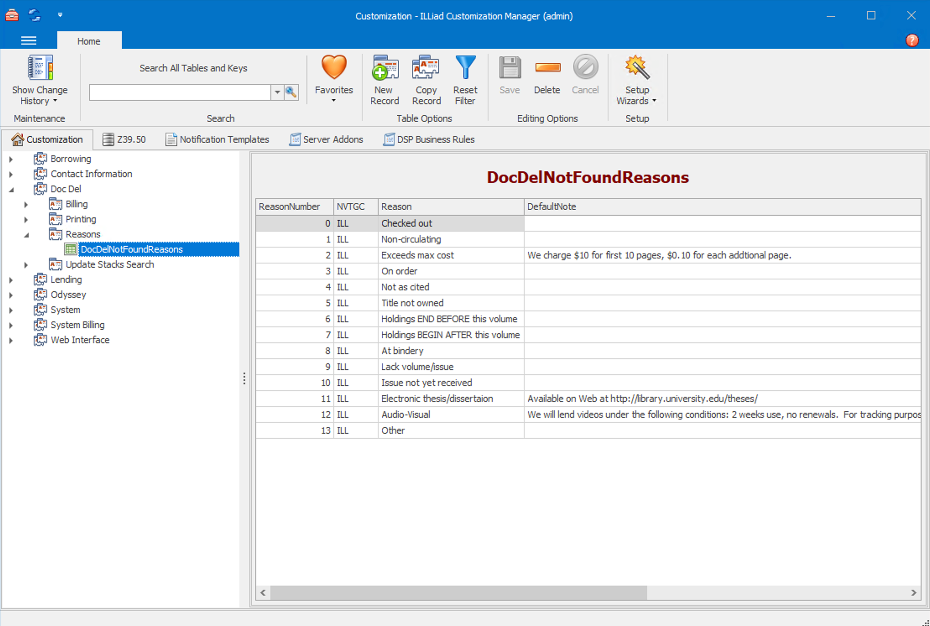Click the refresh icon in the title bar

coord(34,15)
